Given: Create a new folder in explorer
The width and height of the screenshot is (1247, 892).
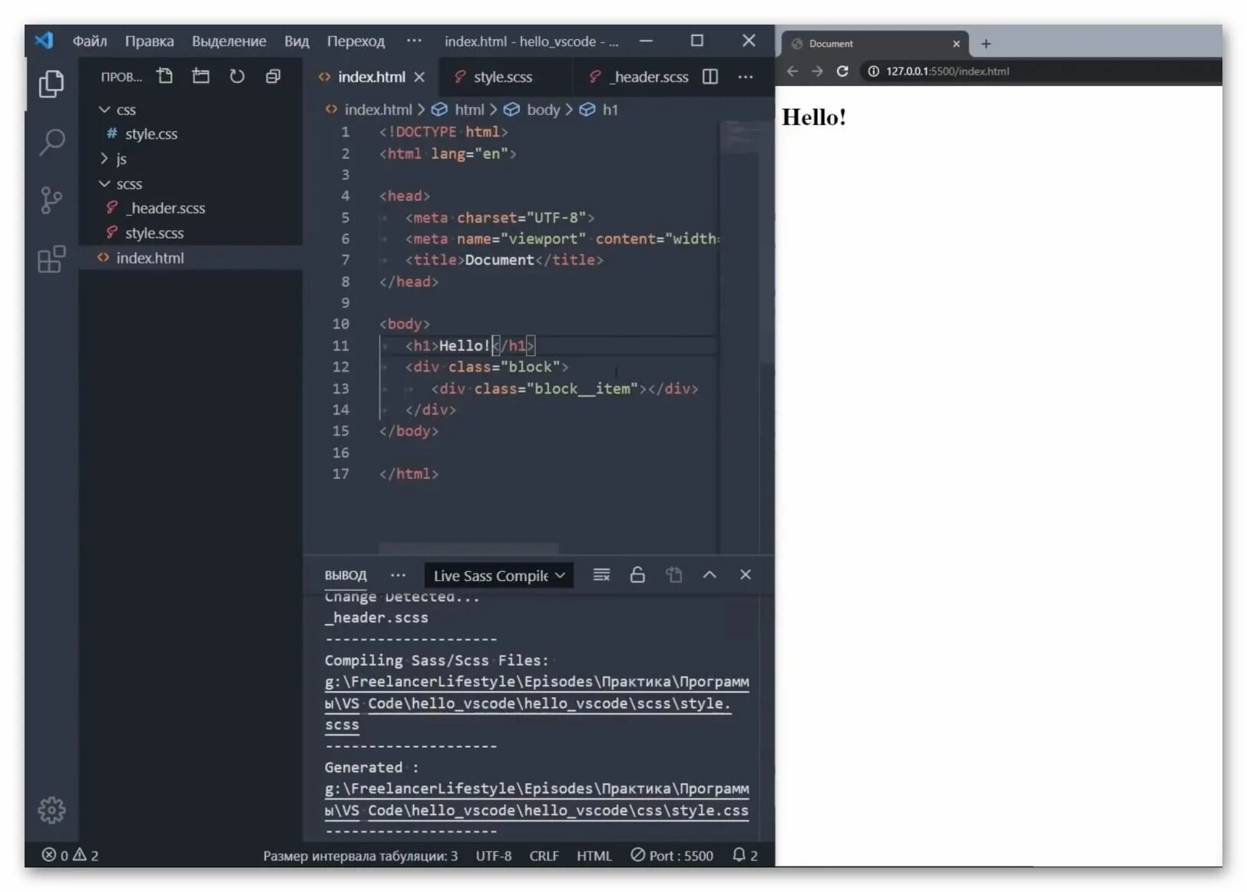Looking at the screenshot, I should click(x=200, y=76).
